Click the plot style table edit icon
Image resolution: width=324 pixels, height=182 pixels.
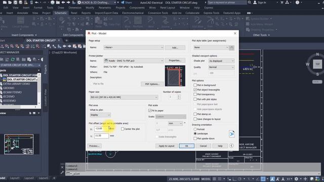point(232,48)
